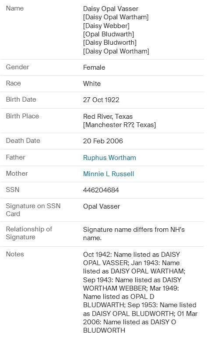
Task: Click the alias Daisy Opal Wortham
Action: coord(116,51)
